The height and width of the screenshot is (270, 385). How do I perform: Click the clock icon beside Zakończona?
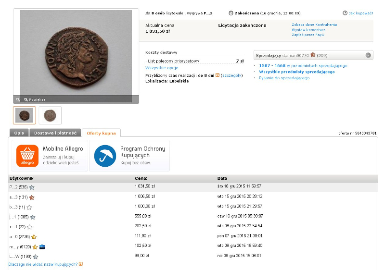(x=231, y=13)
